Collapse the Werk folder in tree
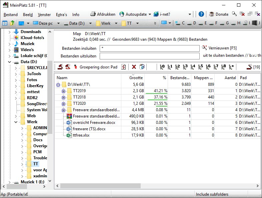Screen dimensions: 262x198 tap(16, 122)
